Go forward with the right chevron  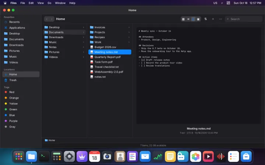click(52, 19)
